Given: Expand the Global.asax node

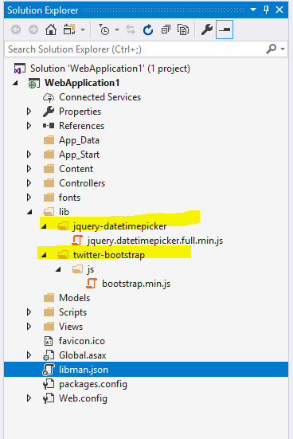Looking at the screenshot, I should [x=29, y=355].
